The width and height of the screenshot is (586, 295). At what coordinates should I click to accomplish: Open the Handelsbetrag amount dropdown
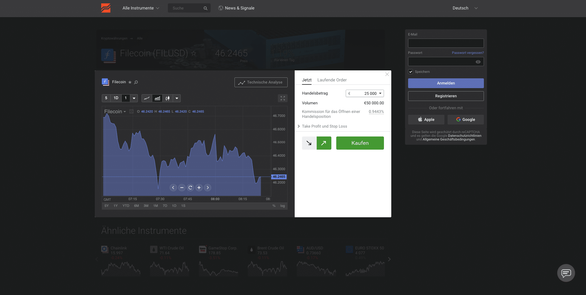coord(365,93)
